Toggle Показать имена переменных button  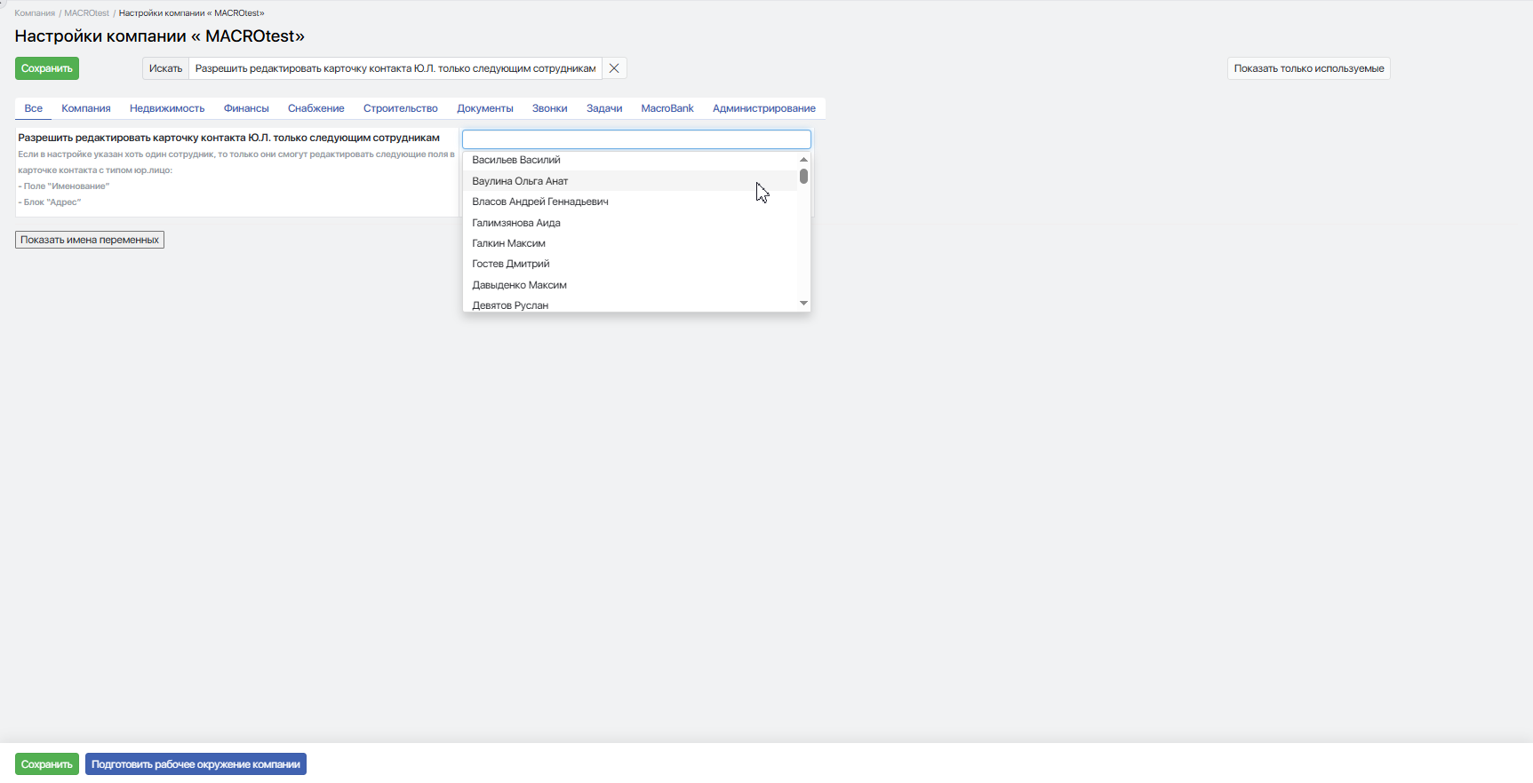90,240
